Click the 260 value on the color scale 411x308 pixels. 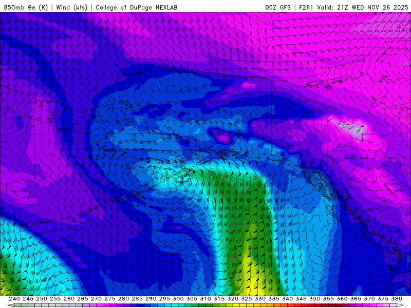tap(69, 299)
